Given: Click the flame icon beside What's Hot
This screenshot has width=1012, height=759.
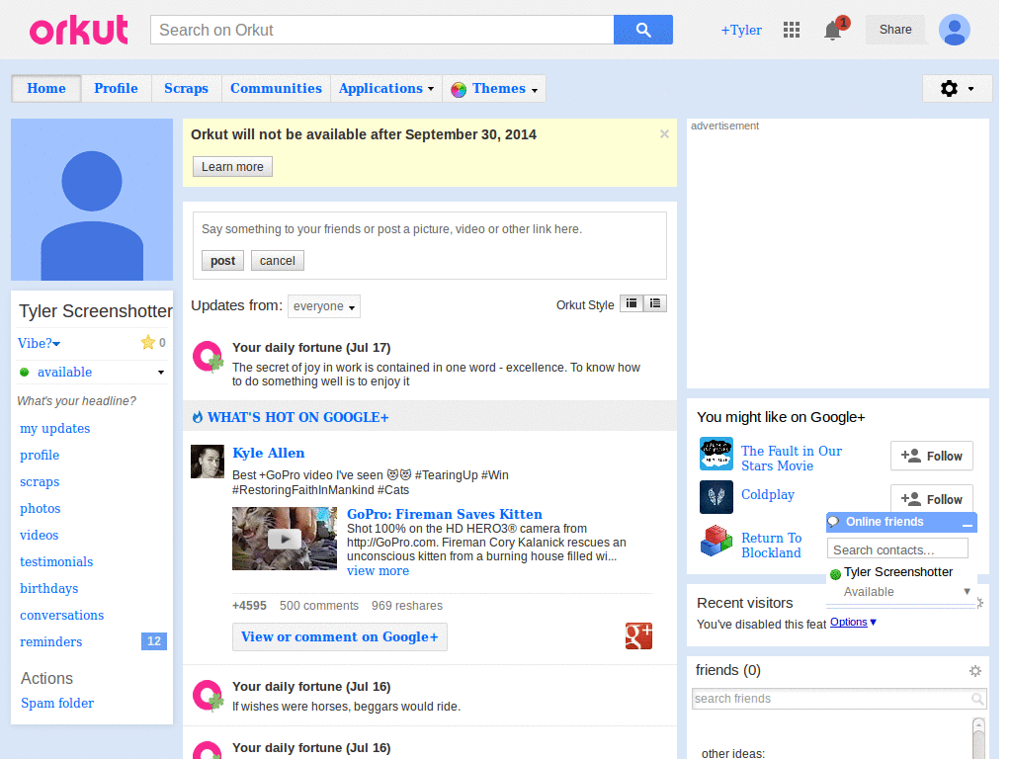Looking at the screenshot, I should [198, 418].
